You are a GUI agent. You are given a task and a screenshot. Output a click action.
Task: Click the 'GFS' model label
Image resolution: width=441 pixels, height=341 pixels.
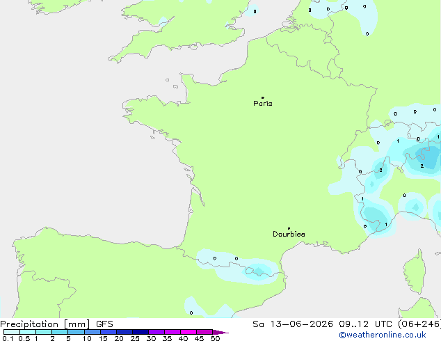(x=104, y=324)
